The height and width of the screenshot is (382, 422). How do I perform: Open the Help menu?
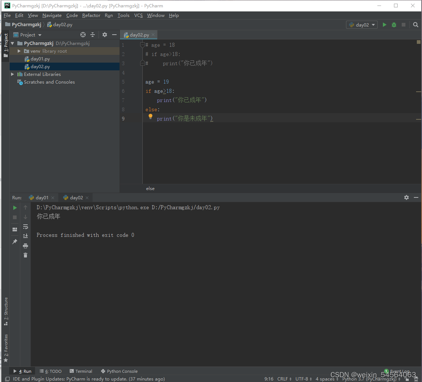point(174,15)
